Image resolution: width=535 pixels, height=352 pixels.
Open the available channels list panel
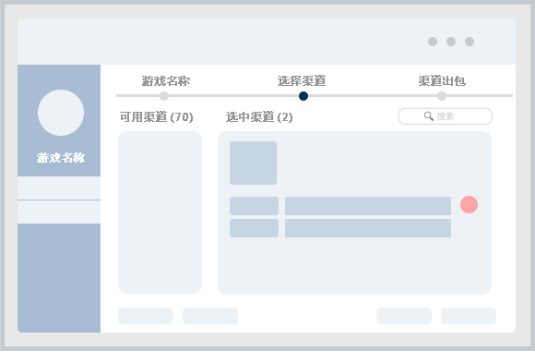[160, 212]
